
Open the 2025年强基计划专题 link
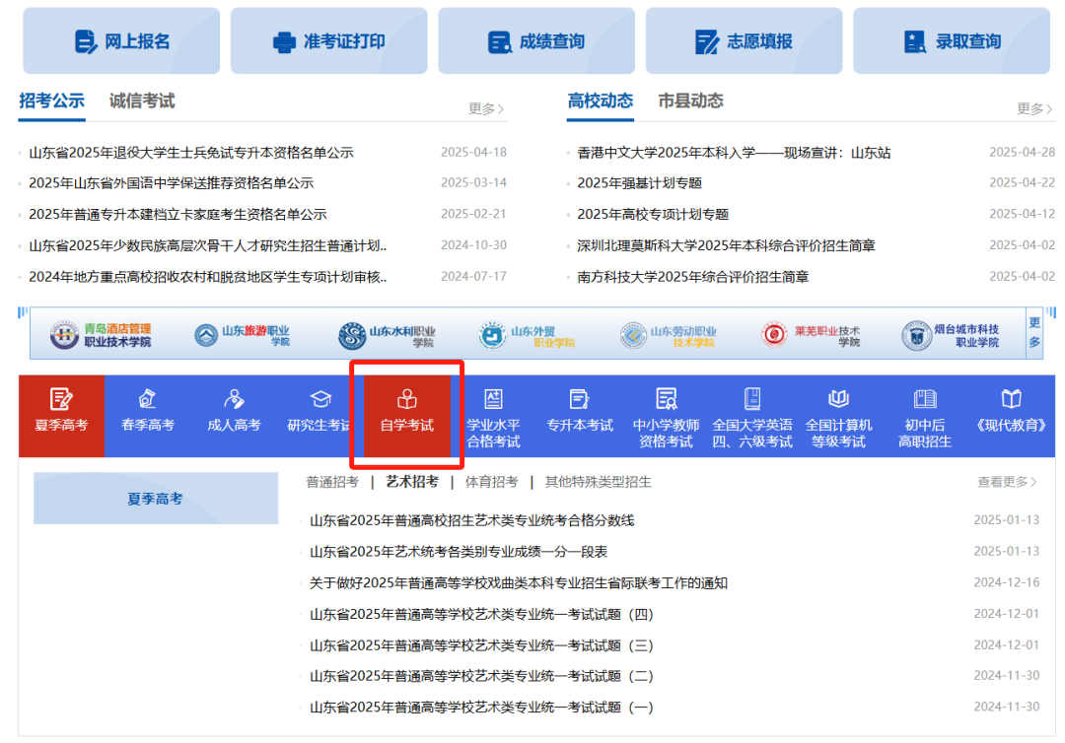640,183
